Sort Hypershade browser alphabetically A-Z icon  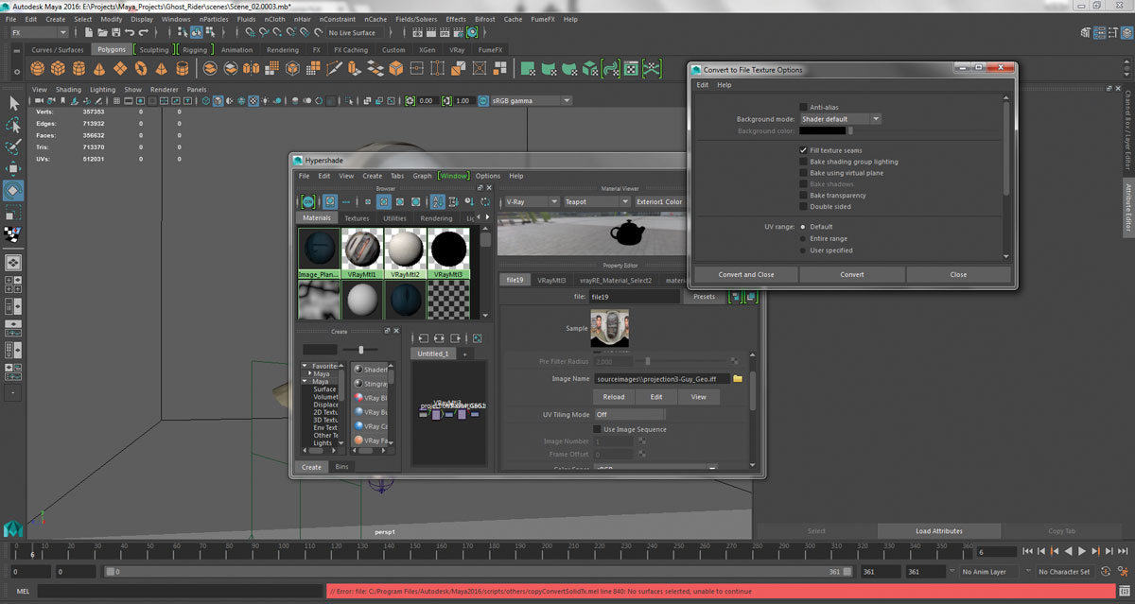(x=438, y=201)
